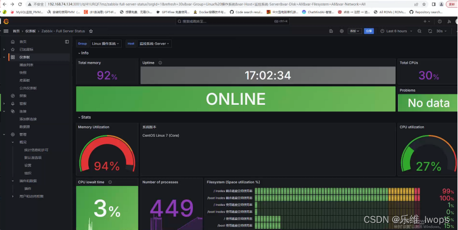Click the dock sidebar panel icon
This screenshot has height=230, width=458.
[67, 42]
